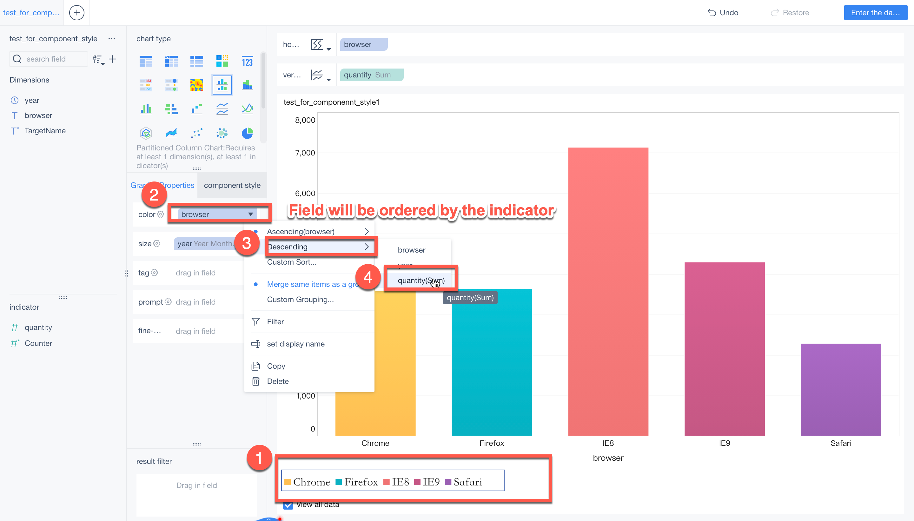The width and height of the screenshot is (914, 521).
Task: Open the size settings gear icon
Action: [x=157, y=243]
